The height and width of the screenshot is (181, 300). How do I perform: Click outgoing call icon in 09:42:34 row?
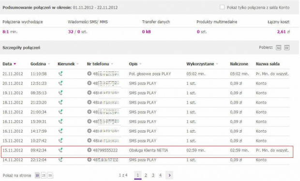click(x=60, y=150)
